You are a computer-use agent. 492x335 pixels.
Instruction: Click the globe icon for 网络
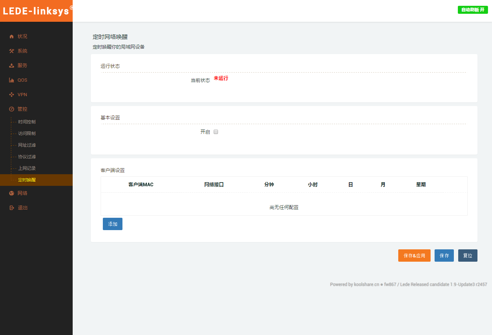click(12, 193)
